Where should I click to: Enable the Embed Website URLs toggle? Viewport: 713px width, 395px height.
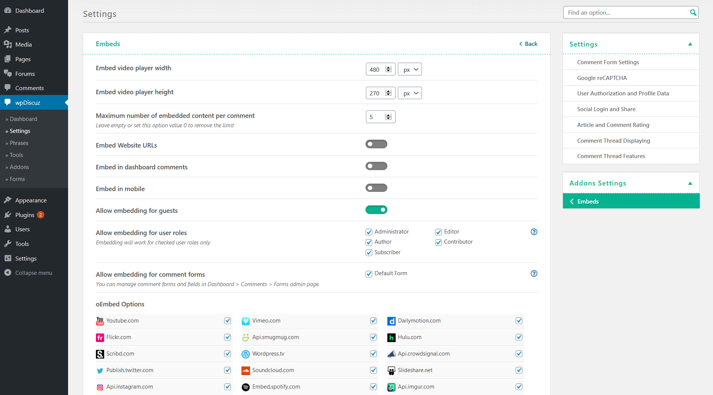[x=376, y=144]
